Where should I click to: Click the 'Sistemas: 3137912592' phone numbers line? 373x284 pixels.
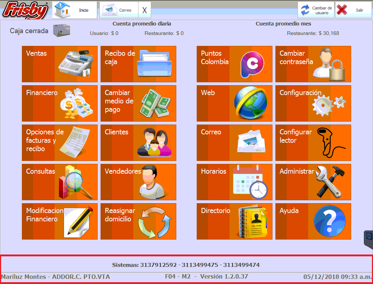tap(186, 265)
